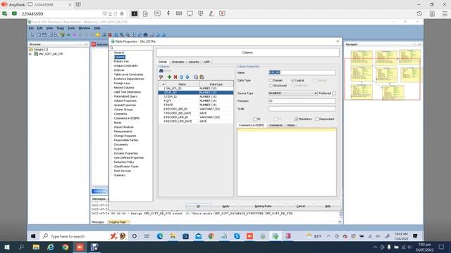Add a new column with green plus icon
This screenshot has height=253, width=451.
[x=169, y=77]
